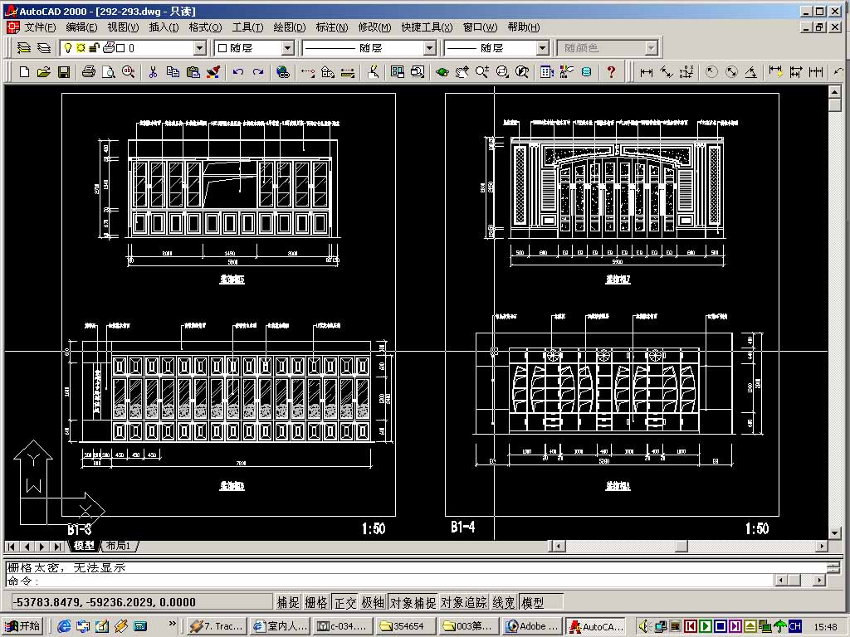Click the Cut scissors icon
The height and width of the screenshot is (637, 850).
coord(153,72)
